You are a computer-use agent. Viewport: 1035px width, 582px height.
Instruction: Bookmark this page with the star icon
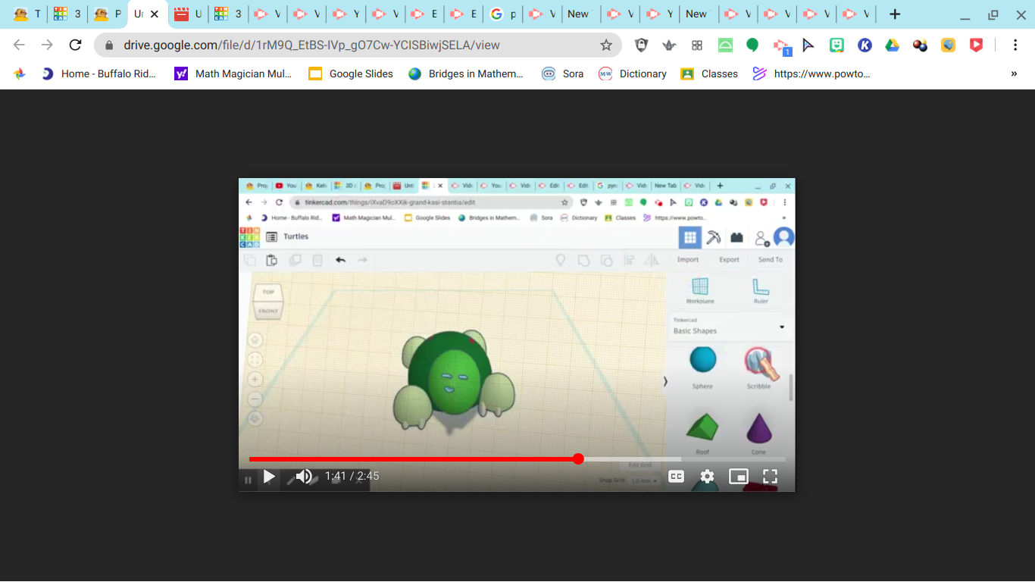click(606, 45)
